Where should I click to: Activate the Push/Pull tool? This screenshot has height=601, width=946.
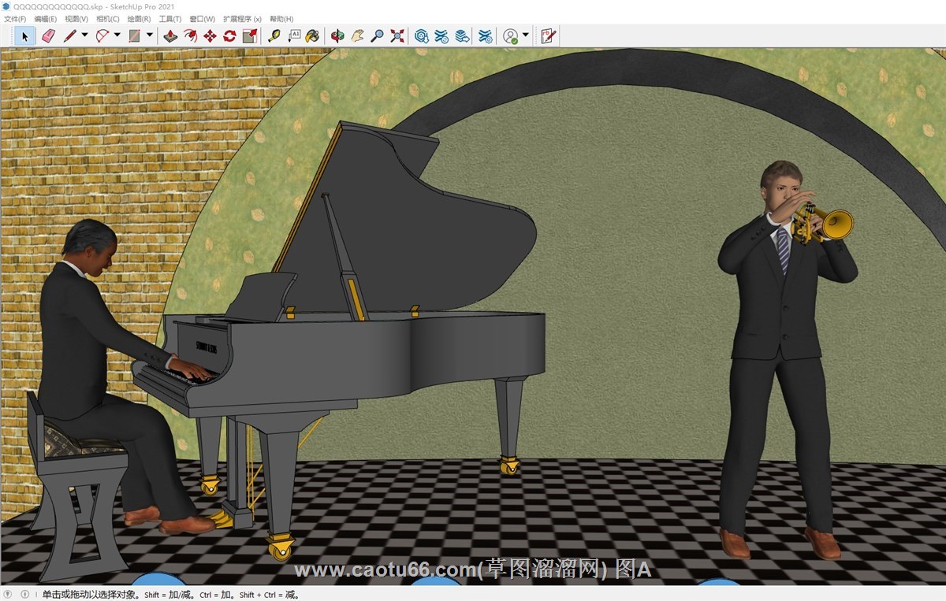[170, 35]
